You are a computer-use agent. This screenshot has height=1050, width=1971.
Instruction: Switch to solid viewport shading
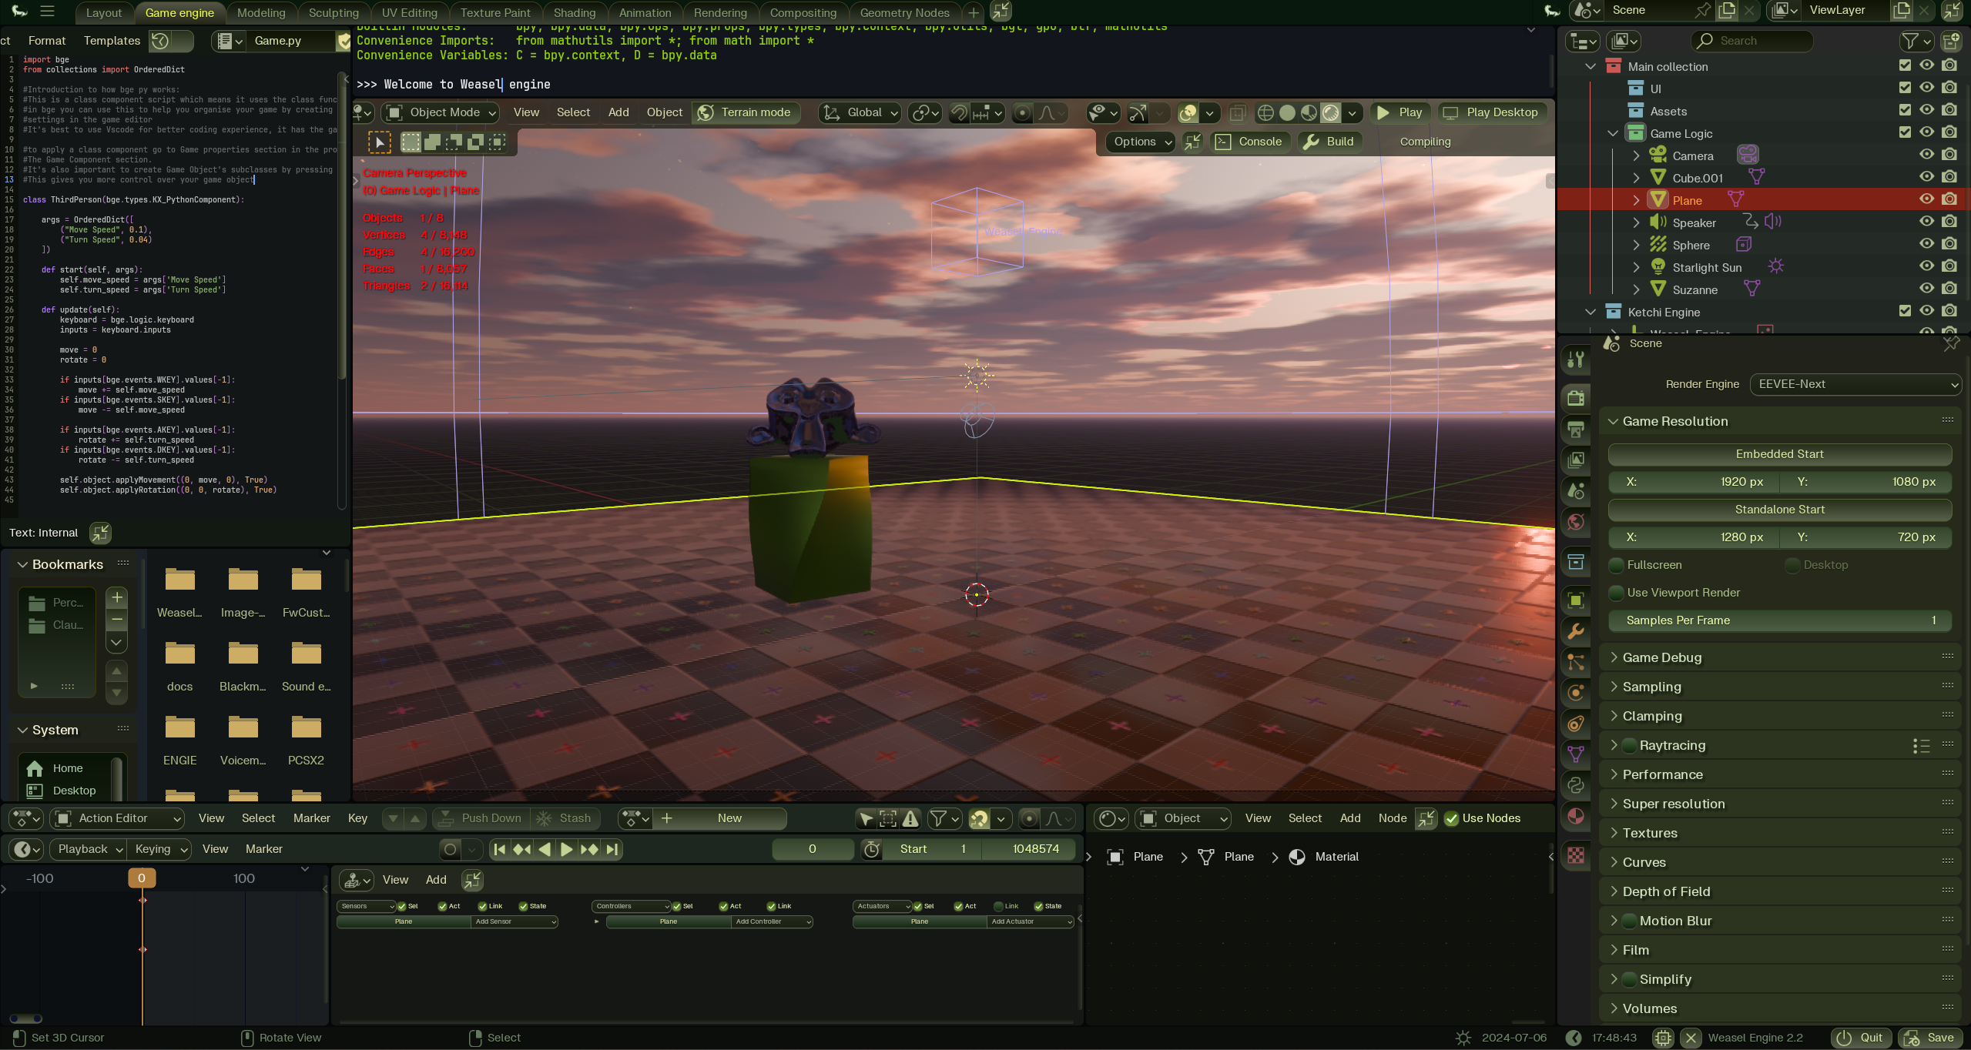click(1287, 112)
